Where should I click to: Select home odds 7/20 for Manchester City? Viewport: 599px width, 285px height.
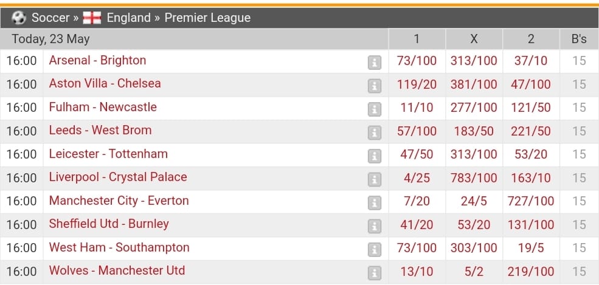click(417, 201)
